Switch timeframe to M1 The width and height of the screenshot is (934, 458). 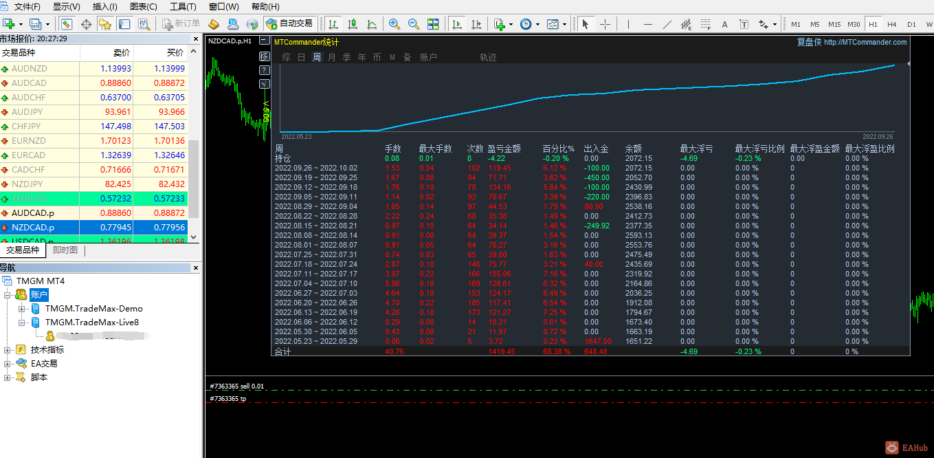tap(796, 24)
